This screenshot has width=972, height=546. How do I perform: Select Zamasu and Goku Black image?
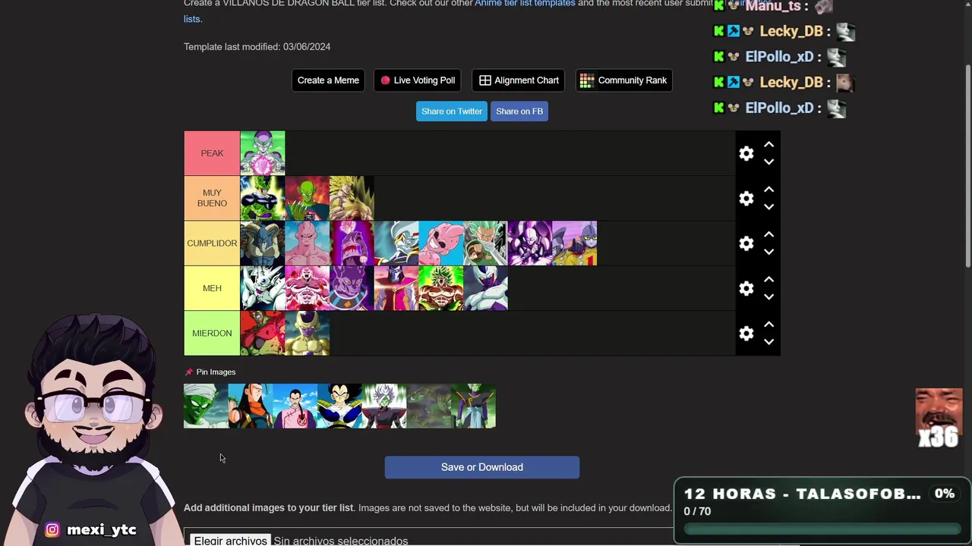coord(384,406)
